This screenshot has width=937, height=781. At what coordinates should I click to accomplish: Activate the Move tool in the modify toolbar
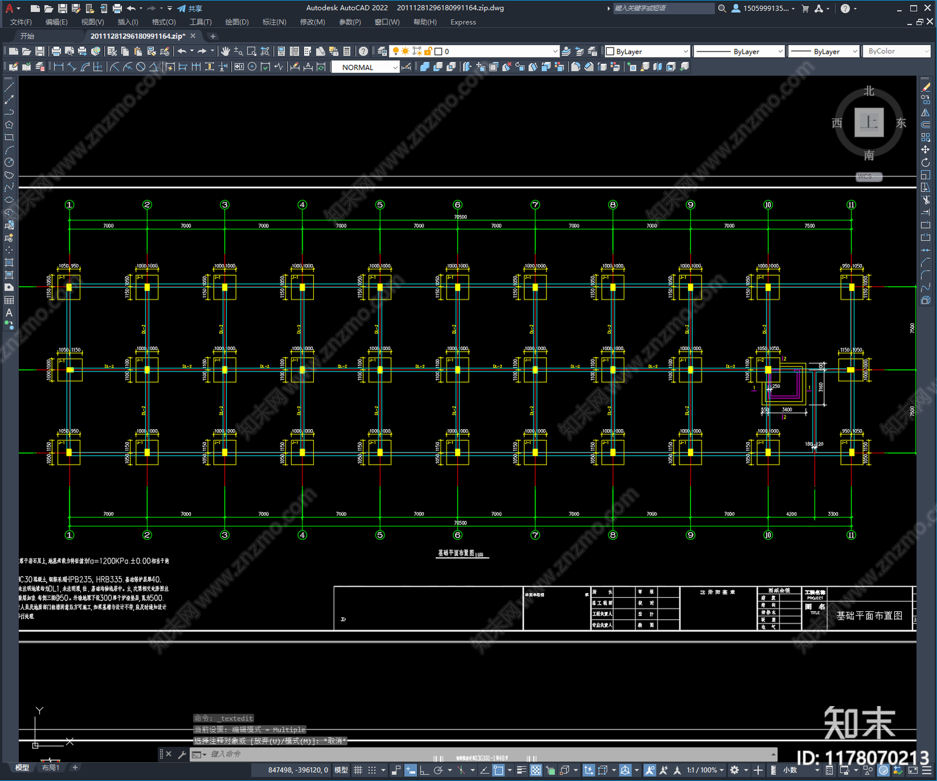[x=926, y=150]
